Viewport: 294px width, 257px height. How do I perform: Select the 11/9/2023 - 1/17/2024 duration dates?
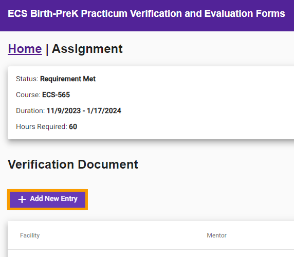(84, 111)
